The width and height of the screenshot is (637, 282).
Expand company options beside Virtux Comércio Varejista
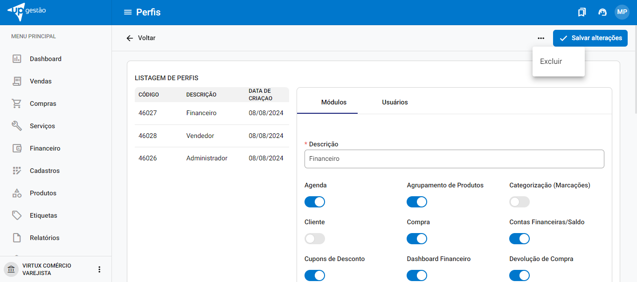(x=99, y=269)
